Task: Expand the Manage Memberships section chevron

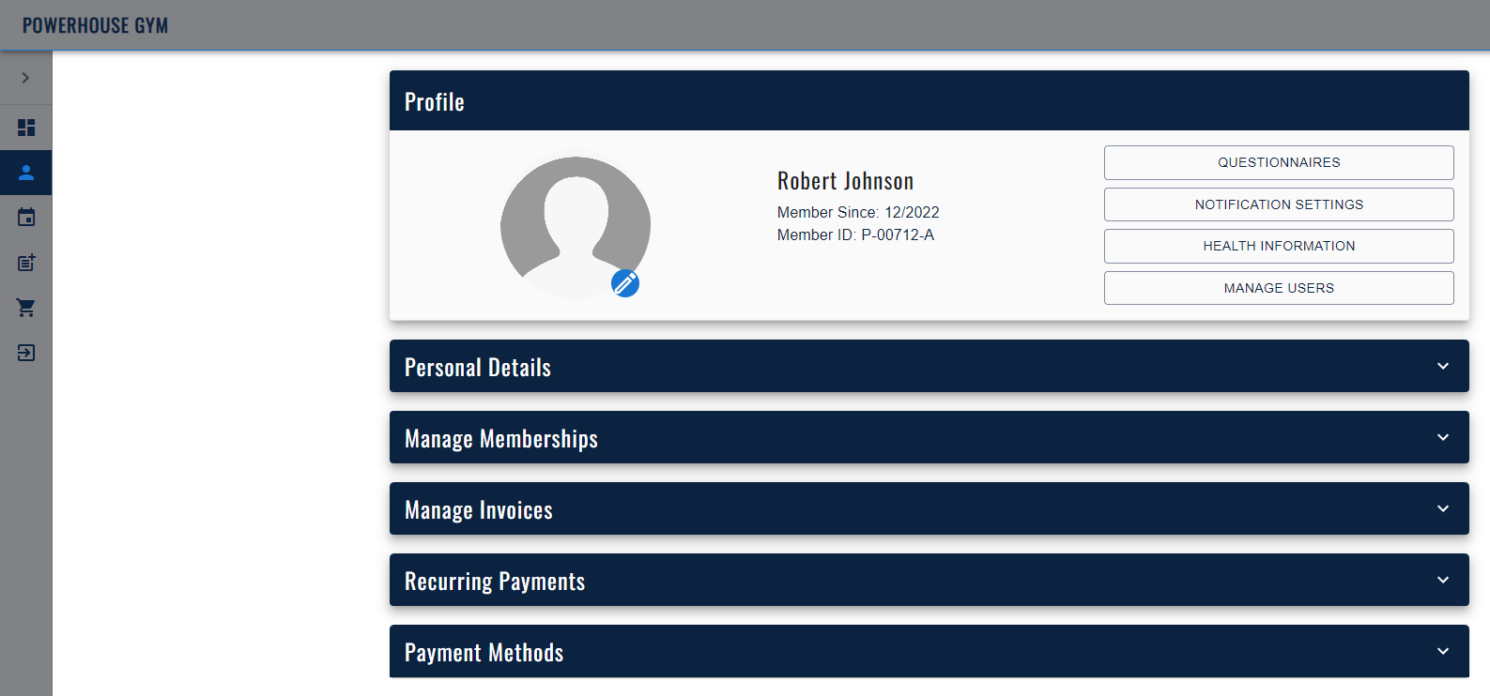Action: pos(1443,437)
